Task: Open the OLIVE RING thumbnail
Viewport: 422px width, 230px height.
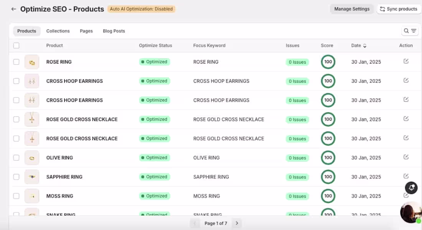Action: click(32, 158)
